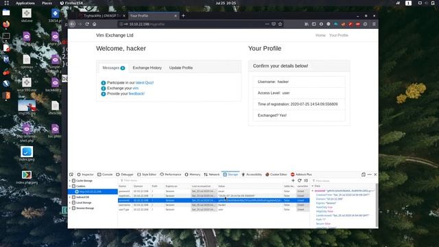439x247 pixels.
Task: Open the Applications menu in top bar
Action: 25,3
